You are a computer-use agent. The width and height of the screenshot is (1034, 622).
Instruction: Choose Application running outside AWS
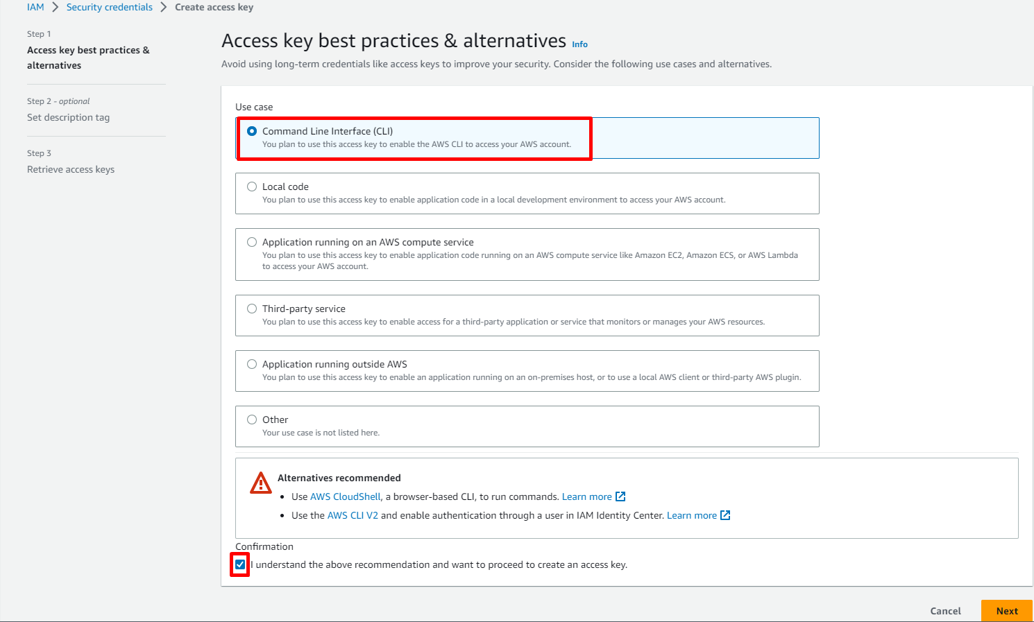[252, 364]
